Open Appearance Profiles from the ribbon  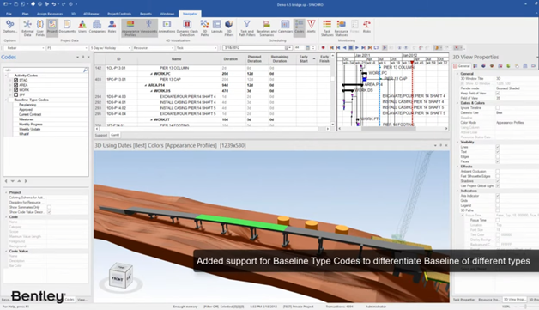pyautogui.click(x=130, y=27)
